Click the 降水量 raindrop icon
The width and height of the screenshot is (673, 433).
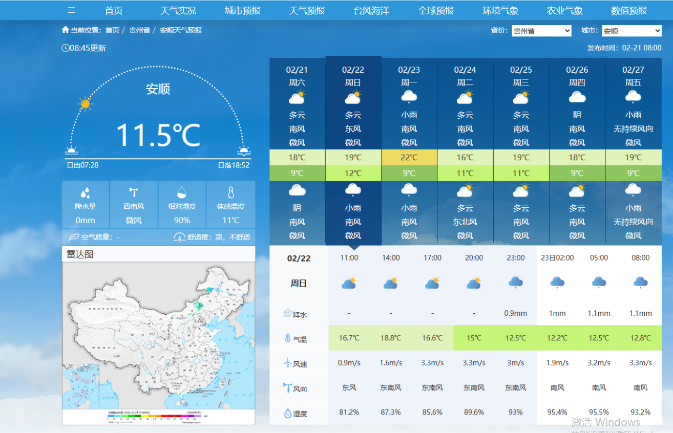(x=85, y=193)
